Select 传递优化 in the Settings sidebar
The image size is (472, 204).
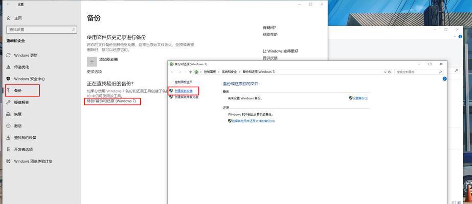point(18,67)
